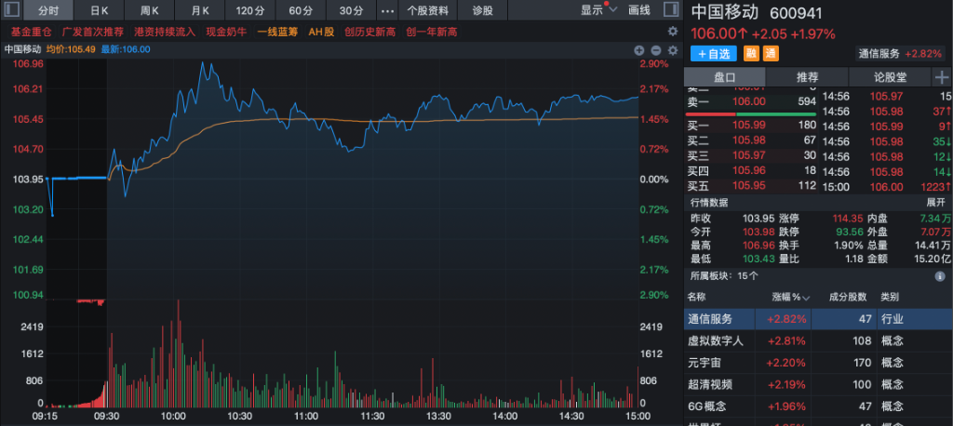Switch to 周K chart tab

coord(150,10)
